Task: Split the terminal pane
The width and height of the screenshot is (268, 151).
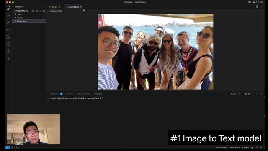Action: [245, 94]
